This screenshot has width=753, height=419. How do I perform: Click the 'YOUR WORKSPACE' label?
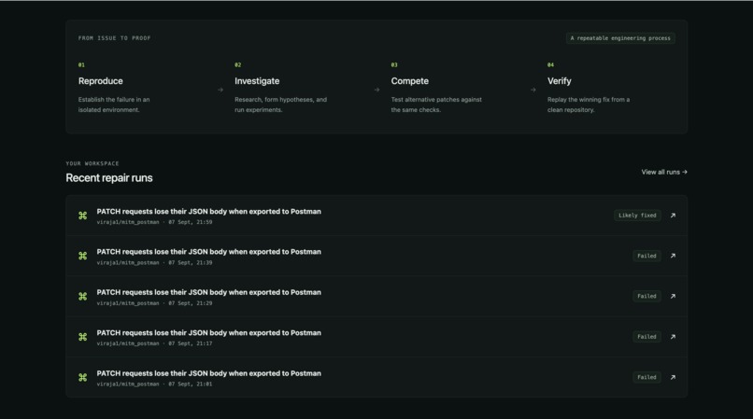(92, 163)
